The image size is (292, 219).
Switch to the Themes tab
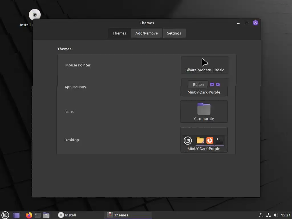(x=119, y=33)
